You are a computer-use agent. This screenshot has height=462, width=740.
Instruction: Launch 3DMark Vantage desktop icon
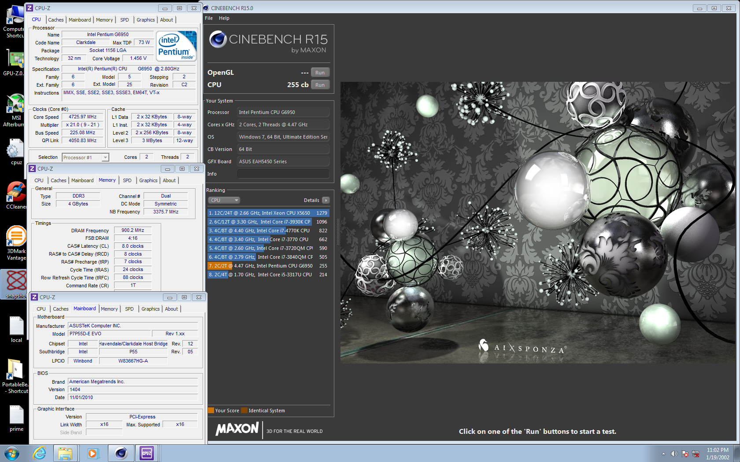pos(16,243)
